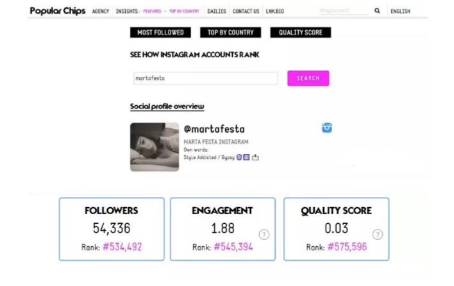Open the Quality Score help question mark
Screen dimensions: 454x286
tap(378, 234)
